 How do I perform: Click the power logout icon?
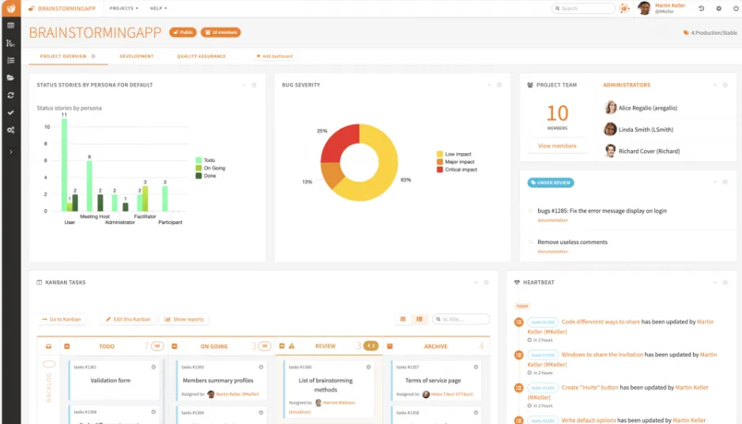click(736, 9)
